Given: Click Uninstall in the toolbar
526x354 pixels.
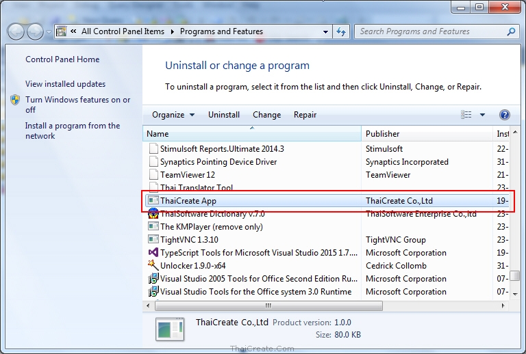Looking at the screenshot, I should point(224,115).
